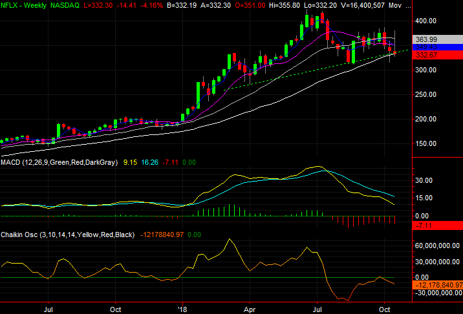Click the 30,000,000.00 axis label
The image size is (463, 314).
click(437, 262)
